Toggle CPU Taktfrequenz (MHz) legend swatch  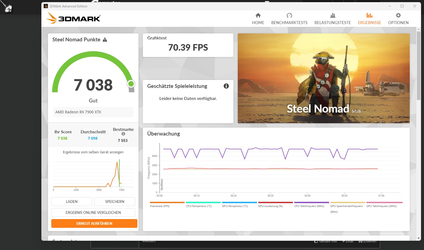312,203
